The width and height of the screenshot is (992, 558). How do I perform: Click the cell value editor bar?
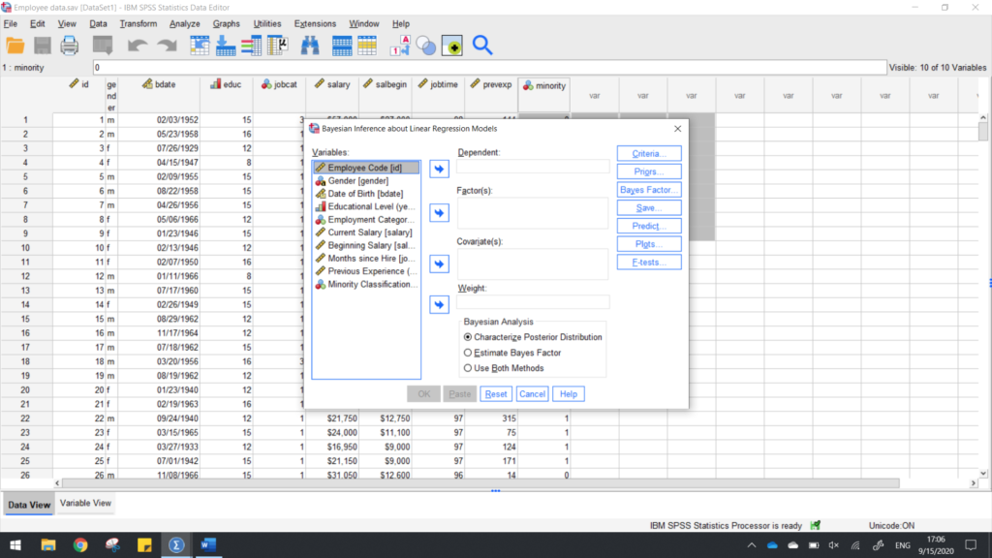pyautogui.click(x=489, y=68)
